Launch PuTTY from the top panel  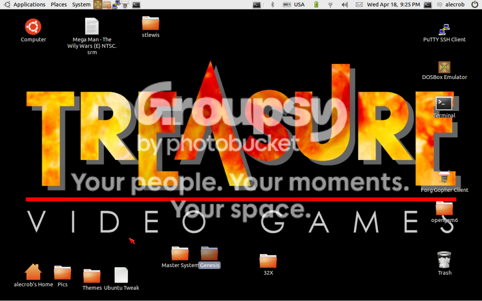pos(116,5)
